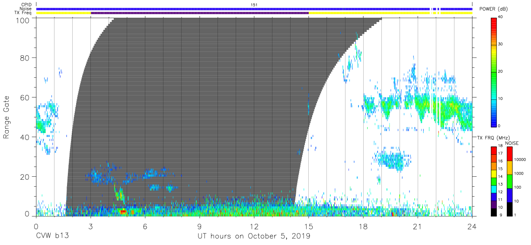531x245 pixels.
Task: Click x-axis tick label '21'
Action: pyautogui.click(x=418, y=226)
